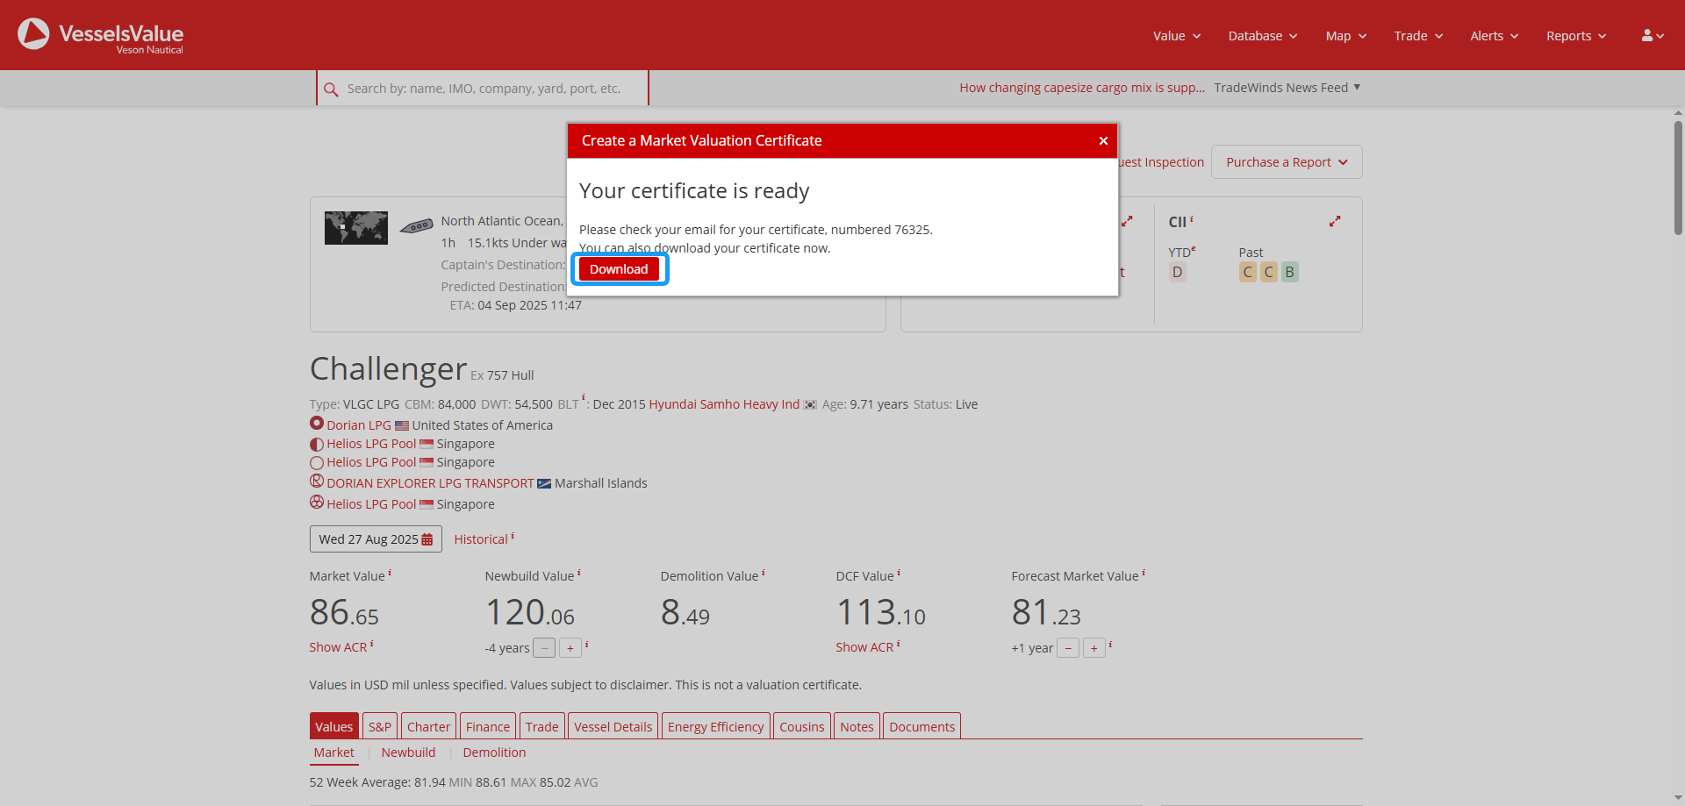Open the Dorian LPG company link
The height and width of the screenshot is (806, 1685).
358,425
